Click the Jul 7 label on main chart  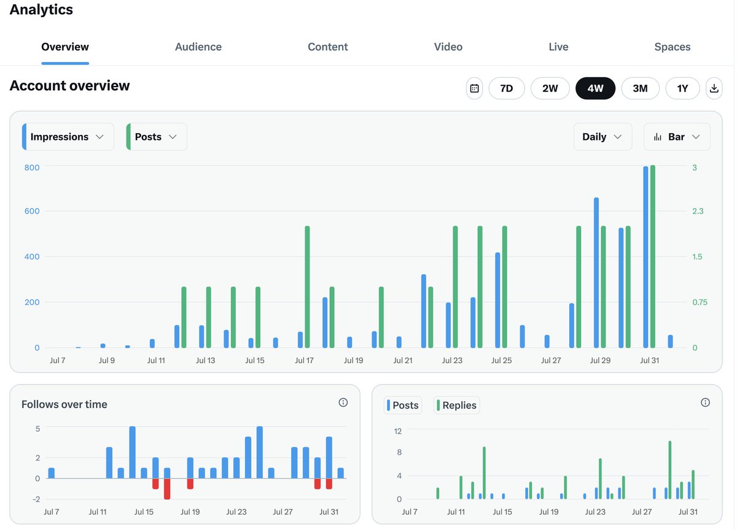tap(57, 360)
